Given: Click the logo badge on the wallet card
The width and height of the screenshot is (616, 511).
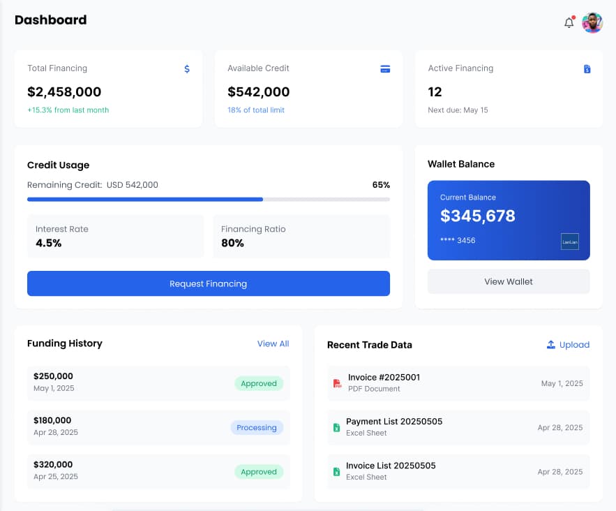Looking at the screenshot, I should pos(570,242).
